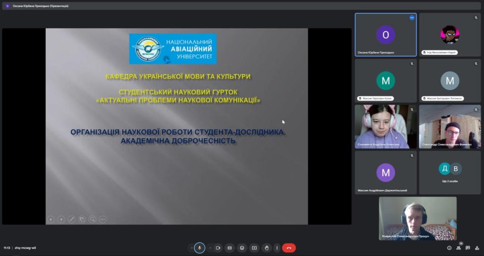Raise your hand in the meeting

[266, 248]
